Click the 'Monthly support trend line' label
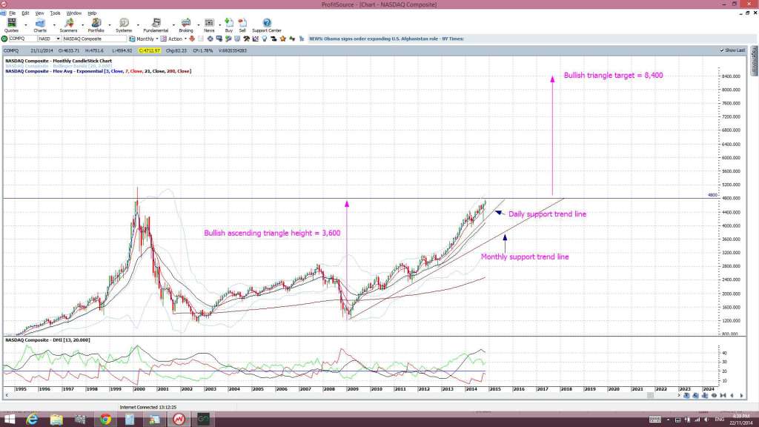This screenshot has width=759, height=427. pos(525,256)
